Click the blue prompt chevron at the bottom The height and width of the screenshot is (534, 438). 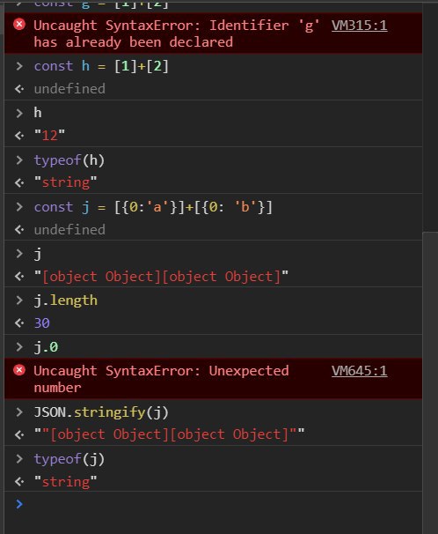[x=19, y=504]
